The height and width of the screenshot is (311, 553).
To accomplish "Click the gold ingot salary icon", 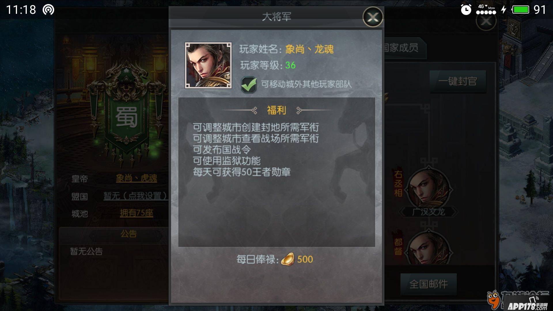I will pos(287,259).
